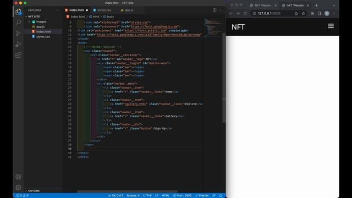Viewport: 352px width, 198px height.
Task: Select the second NFT Website browser tab
Action: (x=295, y=5)
